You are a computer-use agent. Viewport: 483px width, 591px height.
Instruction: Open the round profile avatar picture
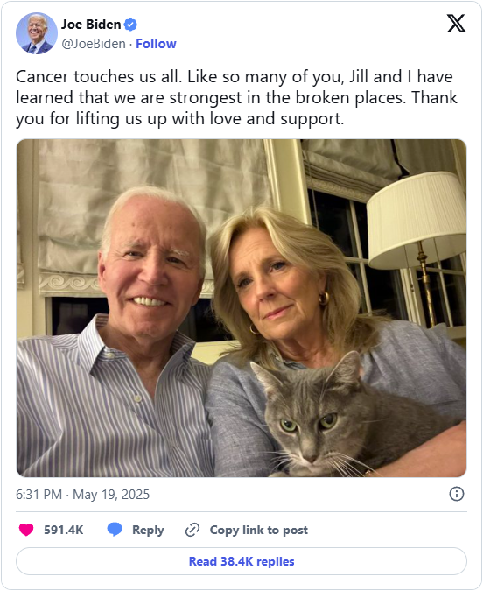pyautogui.click(x=37, y=33)
